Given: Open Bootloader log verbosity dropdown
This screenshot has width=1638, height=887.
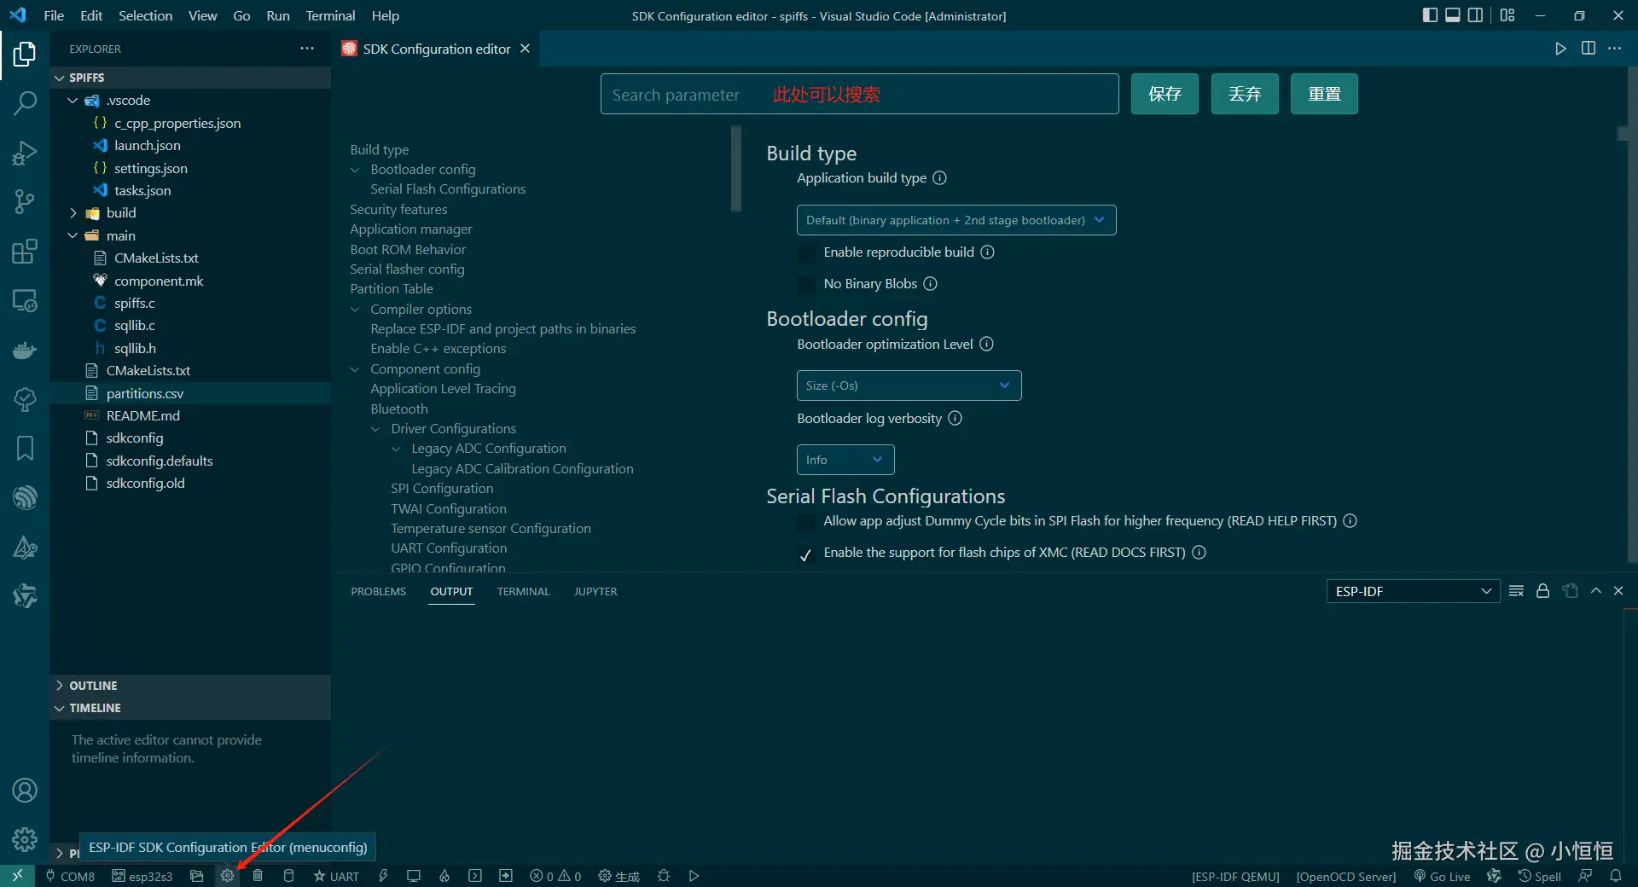Looking at the screenshot, I should click(x=845, y=460).
